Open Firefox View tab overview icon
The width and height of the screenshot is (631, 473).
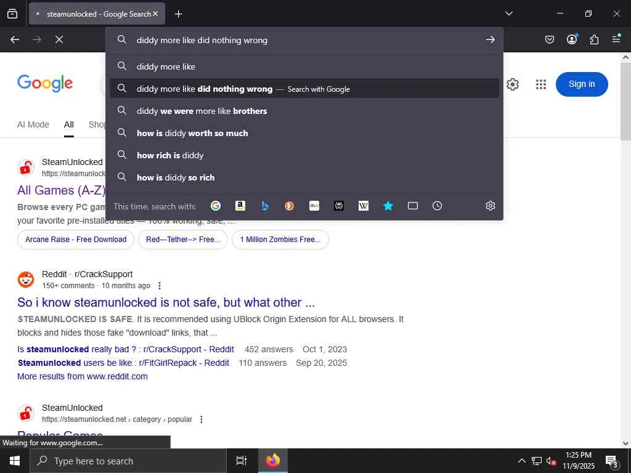(x=12, y=14)
